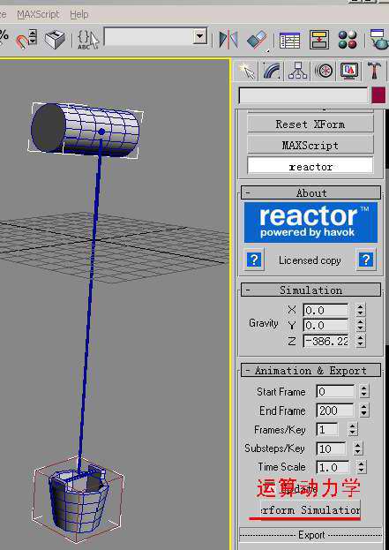
Task: Collapse the Animation & Export rollout
Action: tap(310, 371)
